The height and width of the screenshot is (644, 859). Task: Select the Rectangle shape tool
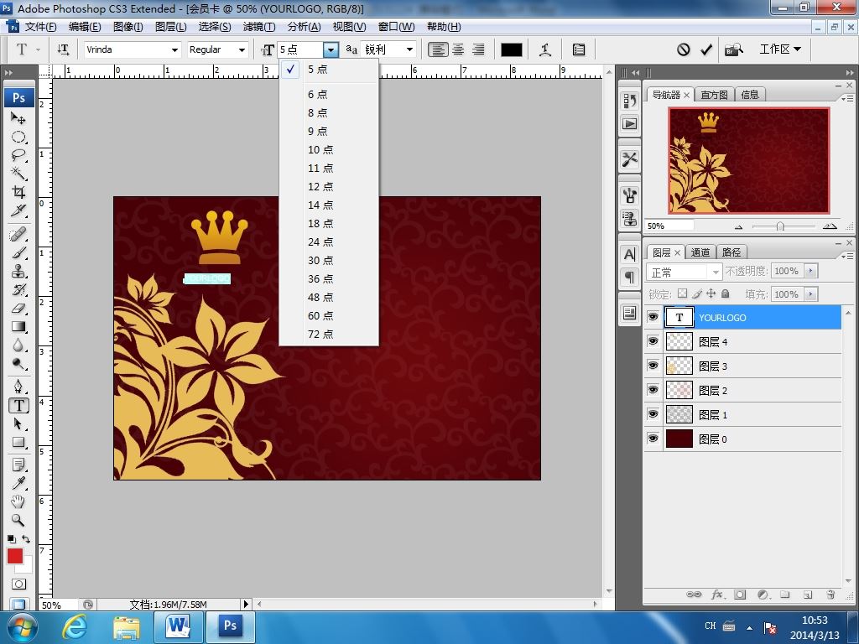click(18, 442)
